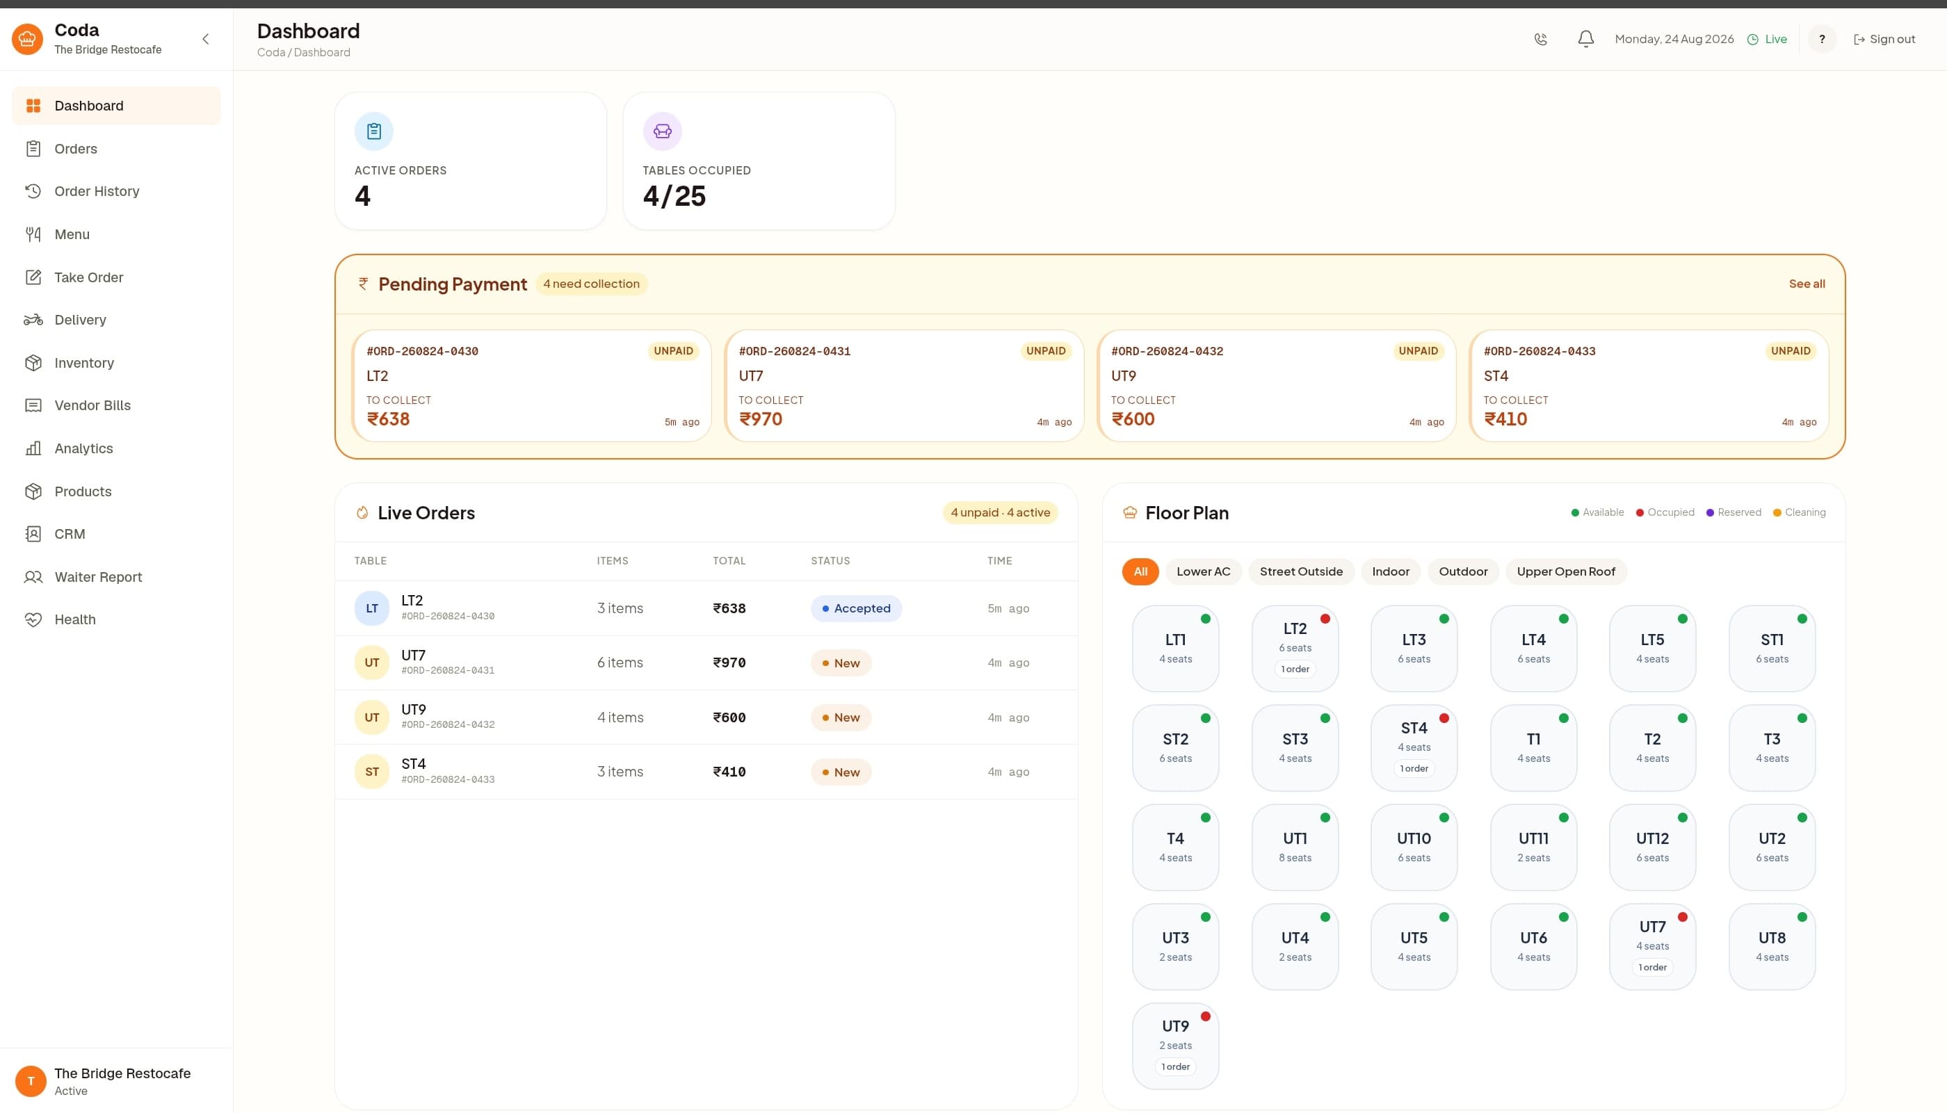
Task: Click the Tables Occupied sofa icon
Action: (662, 131)
